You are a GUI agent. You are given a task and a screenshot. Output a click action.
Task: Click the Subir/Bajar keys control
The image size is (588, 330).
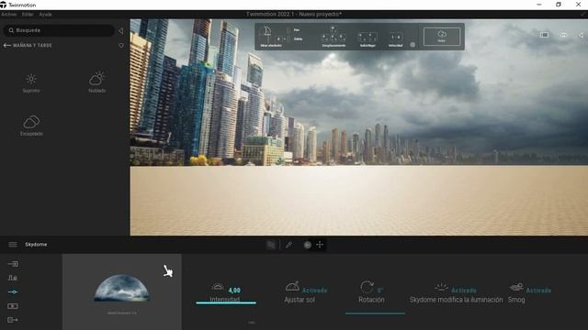pos(367,38)
